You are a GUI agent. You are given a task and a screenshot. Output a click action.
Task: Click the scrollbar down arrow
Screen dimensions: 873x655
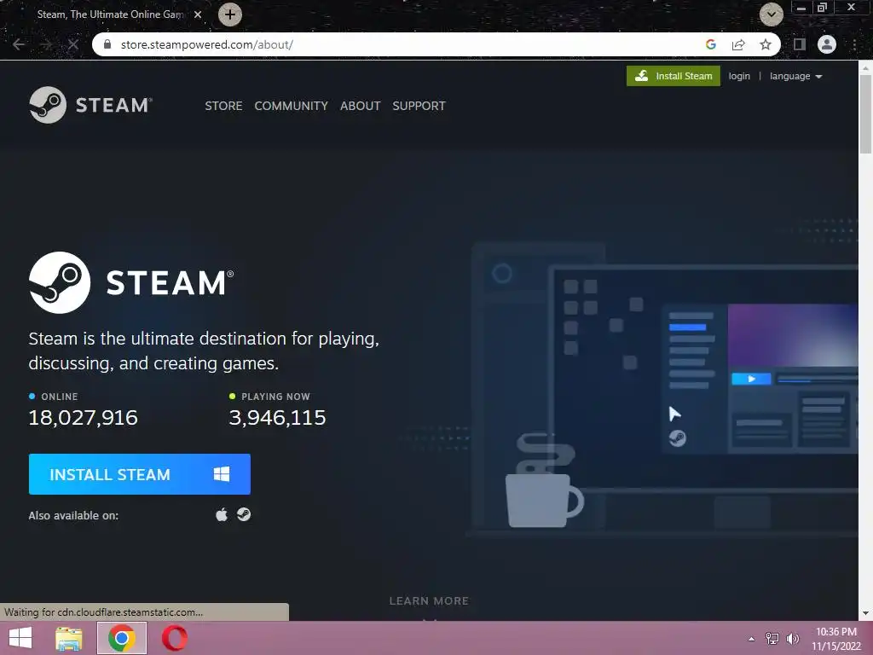tap(865, 613)
